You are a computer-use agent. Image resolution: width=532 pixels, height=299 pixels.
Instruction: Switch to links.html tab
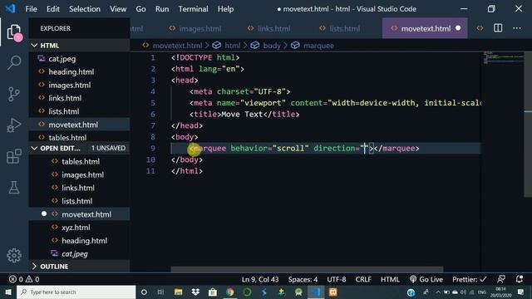point(269,29)
